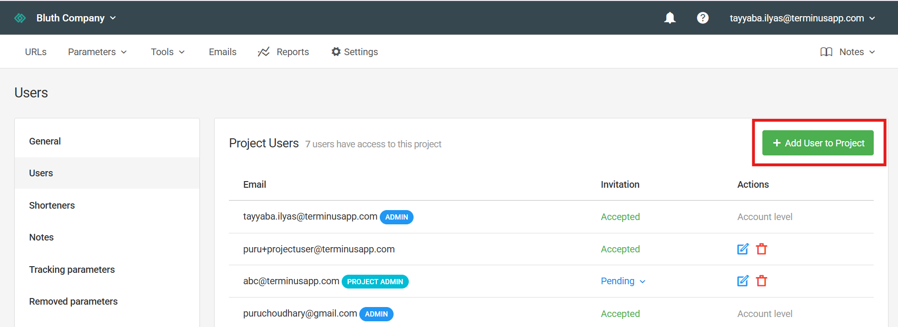This screenshot has width=898, height=327.
Task: Click the PROJECT ADMIN badge
Action: (375, 281)
